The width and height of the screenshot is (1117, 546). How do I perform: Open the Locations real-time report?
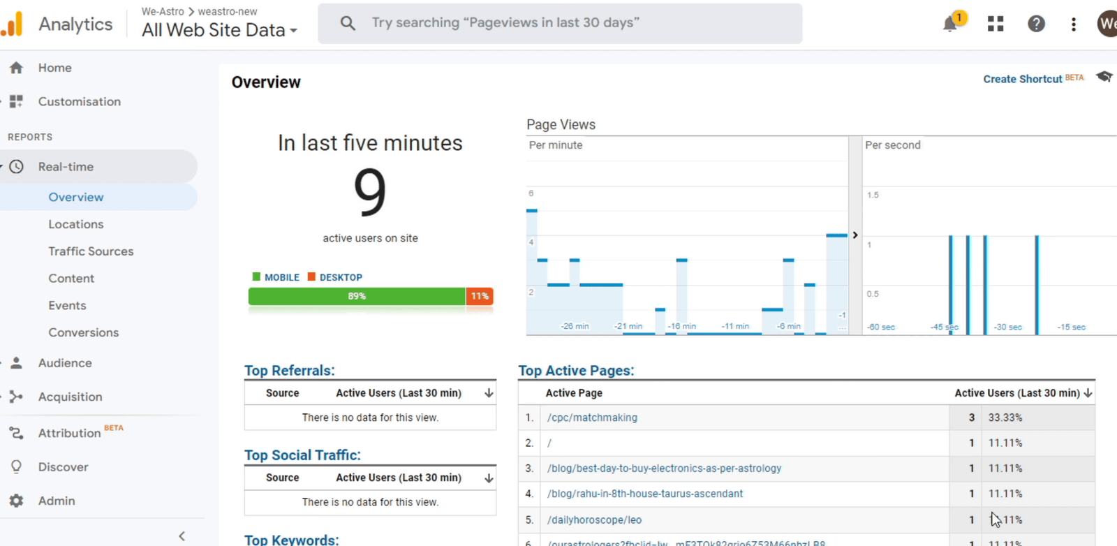76,224
